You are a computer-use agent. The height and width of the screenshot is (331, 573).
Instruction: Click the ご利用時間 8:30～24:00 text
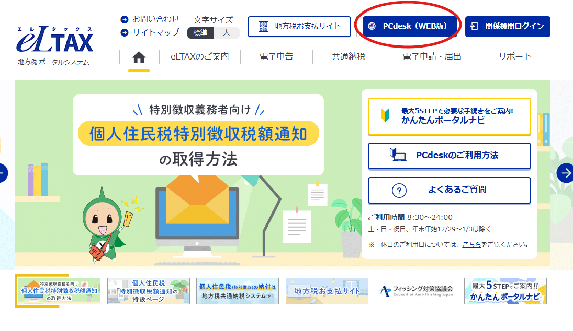[x=410, y=217]
